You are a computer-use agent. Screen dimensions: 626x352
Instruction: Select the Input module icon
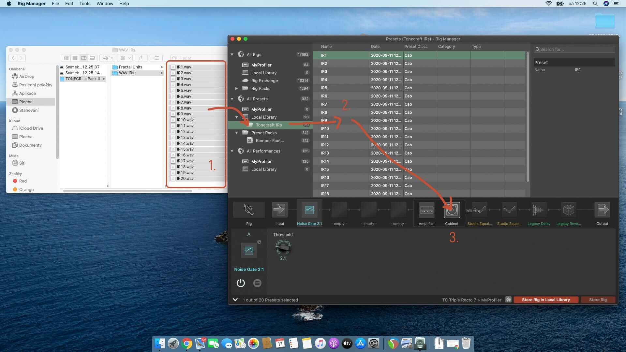point(279,210)
